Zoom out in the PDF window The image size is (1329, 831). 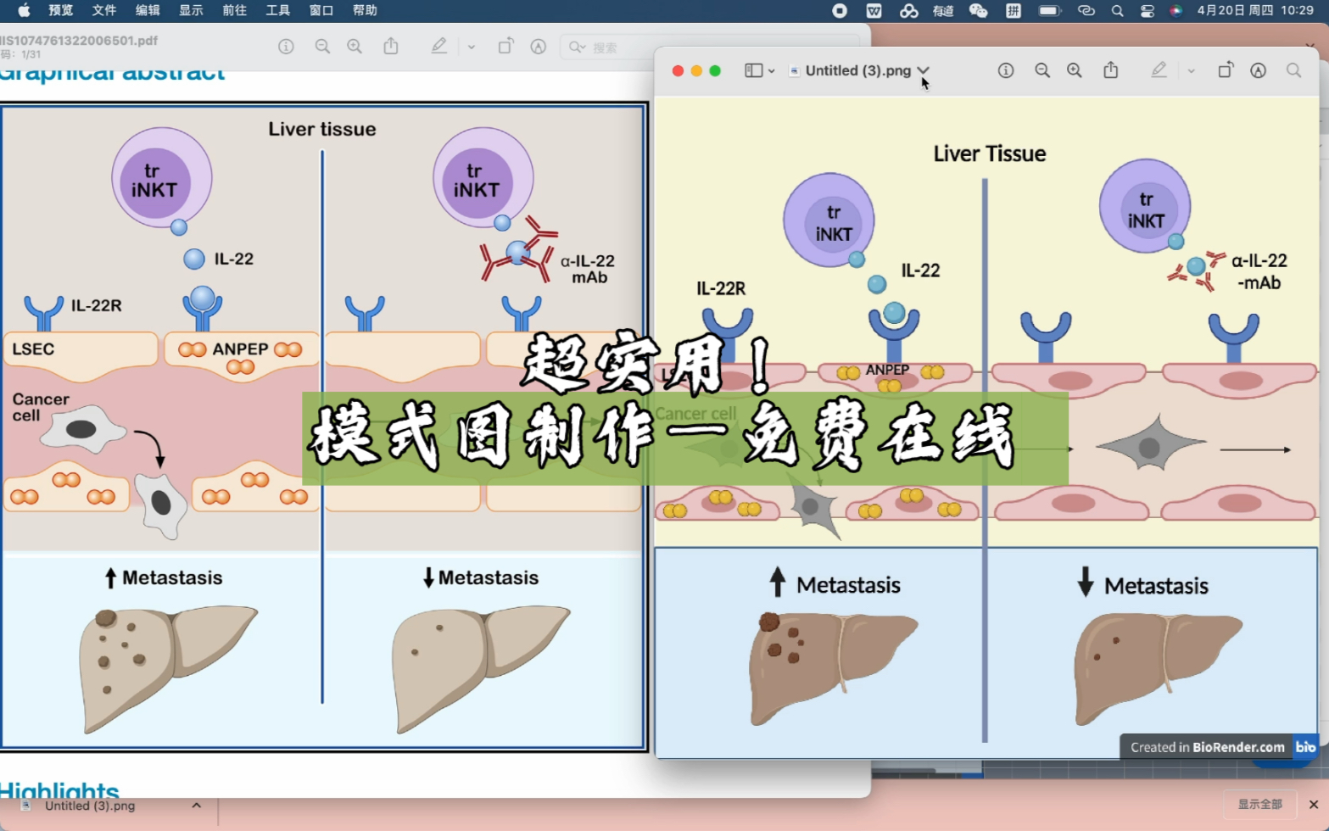point(322,47)
